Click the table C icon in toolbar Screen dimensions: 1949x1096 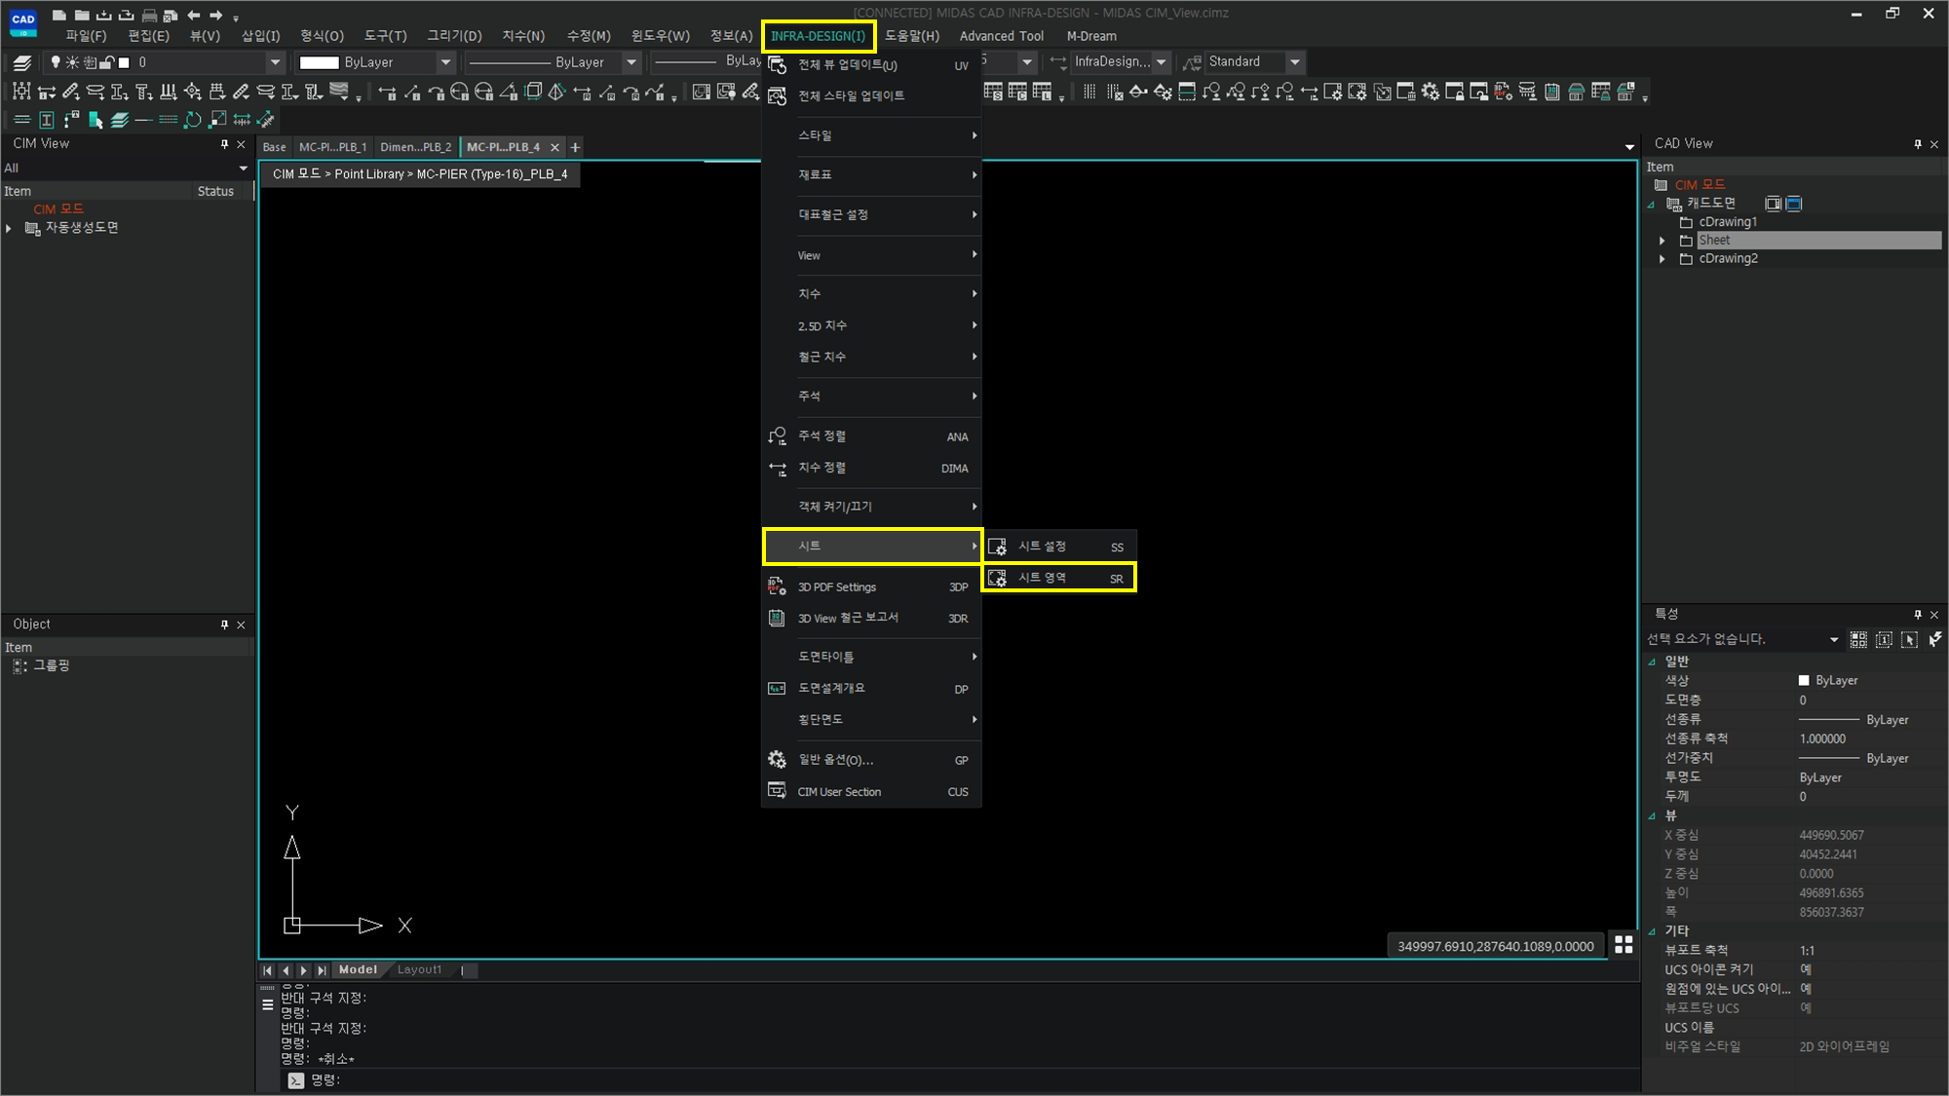(1017, 92)
